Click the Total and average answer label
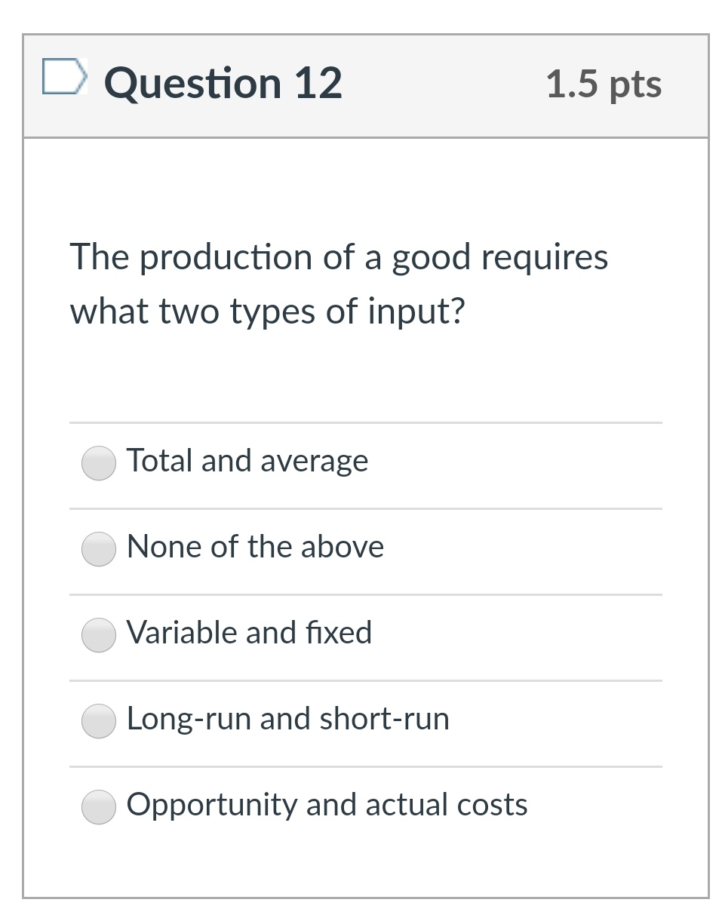This screenshot has height=924, width=719. 247,460
